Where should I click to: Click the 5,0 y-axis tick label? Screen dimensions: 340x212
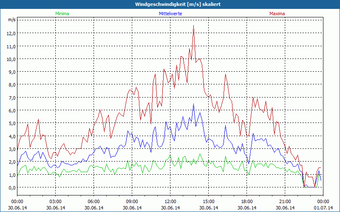[11, 123]
